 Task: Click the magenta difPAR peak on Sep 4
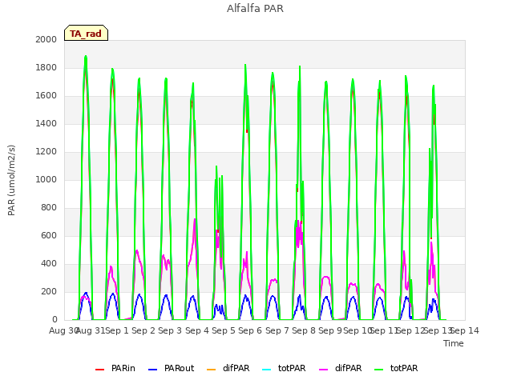(x=195, y=219)
